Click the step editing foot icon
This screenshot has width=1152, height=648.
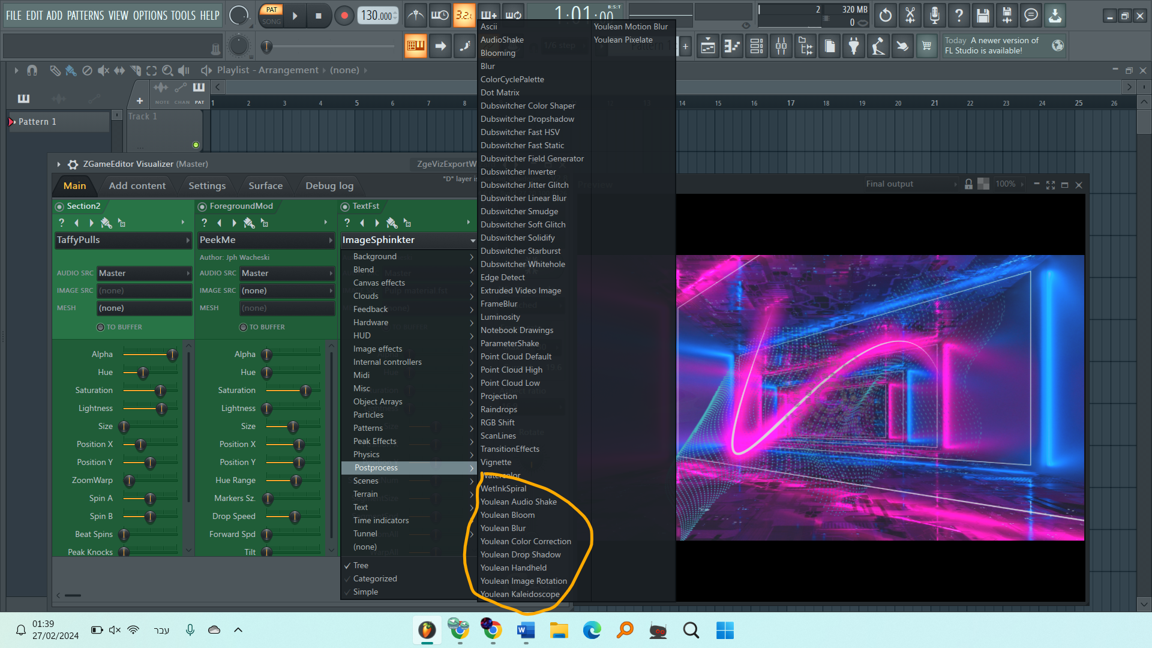[465, 46]
